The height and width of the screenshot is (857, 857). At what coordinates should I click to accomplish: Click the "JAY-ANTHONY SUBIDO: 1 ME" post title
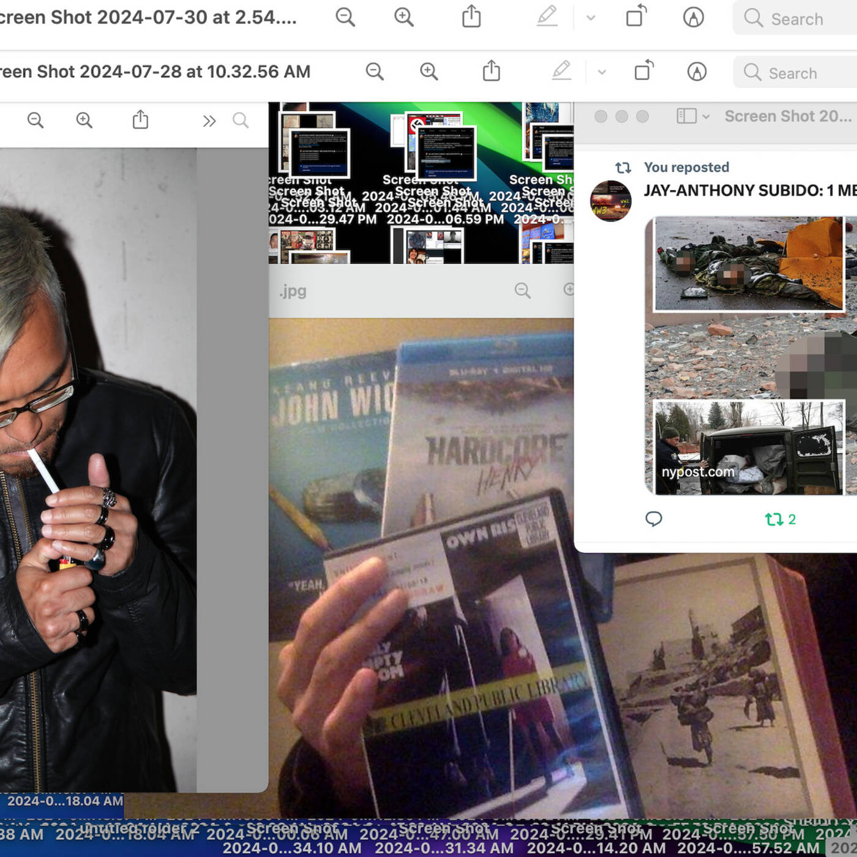pyautogui.click(x=750, y=190)
